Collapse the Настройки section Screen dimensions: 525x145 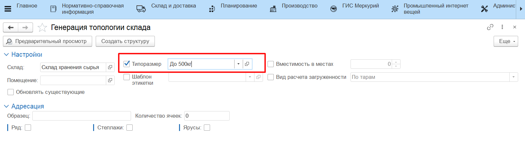click(x=6, y=54)
